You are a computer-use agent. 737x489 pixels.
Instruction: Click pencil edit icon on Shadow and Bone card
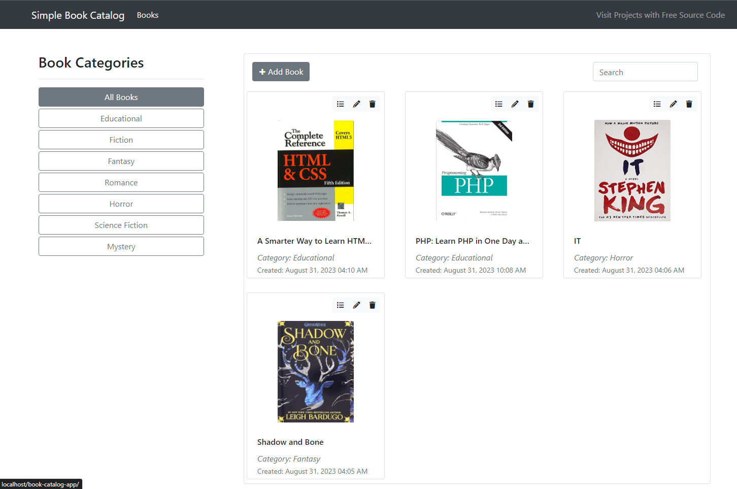[x=356, y=305]
